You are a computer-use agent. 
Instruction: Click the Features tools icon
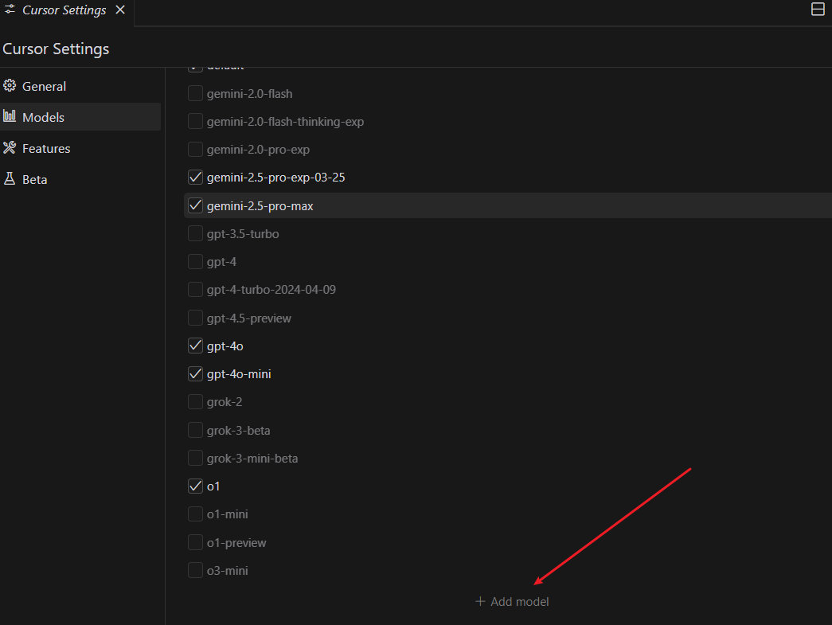pyautogui.click(x=10, y=147)
